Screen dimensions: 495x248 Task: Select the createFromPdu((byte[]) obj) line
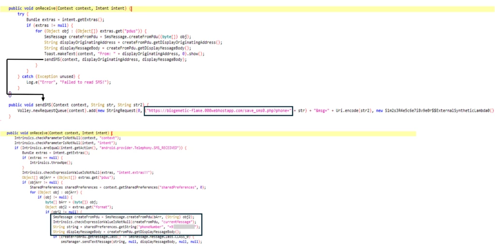coord(117,37)
